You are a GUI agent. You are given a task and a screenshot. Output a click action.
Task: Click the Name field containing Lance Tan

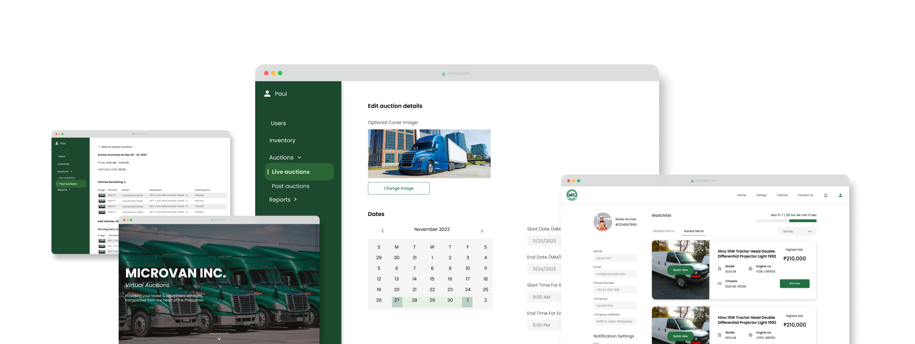coord(615,258)
